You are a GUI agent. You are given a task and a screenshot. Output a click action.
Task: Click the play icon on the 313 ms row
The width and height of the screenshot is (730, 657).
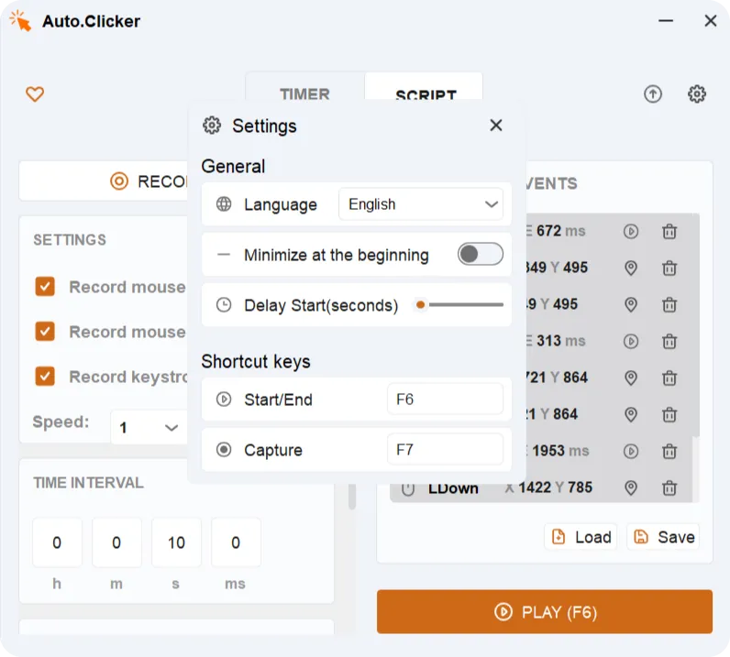point(631,341)
